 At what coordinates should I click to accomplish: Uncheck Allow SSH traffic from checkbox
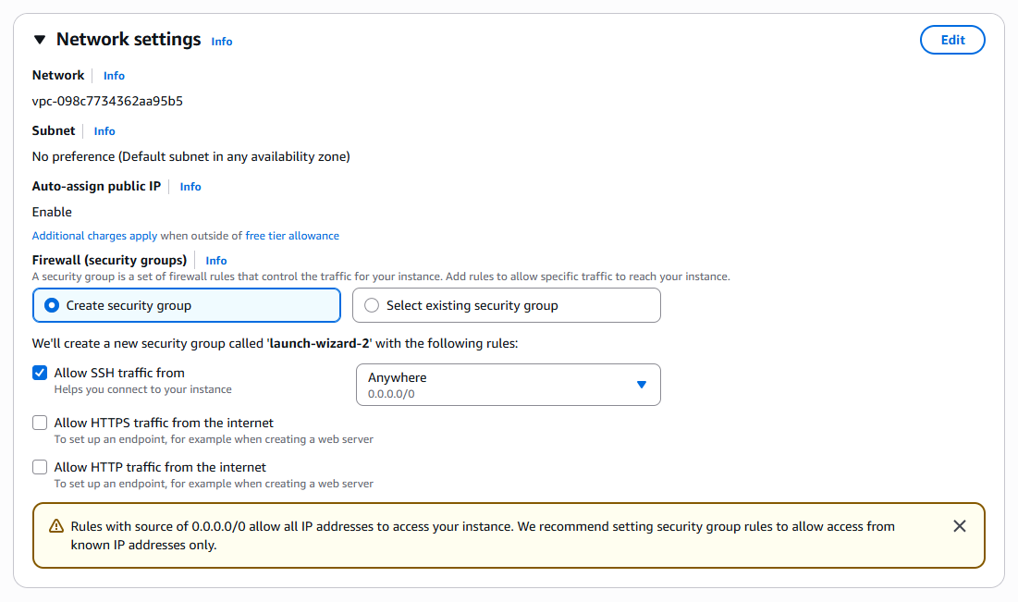[40, 373]
